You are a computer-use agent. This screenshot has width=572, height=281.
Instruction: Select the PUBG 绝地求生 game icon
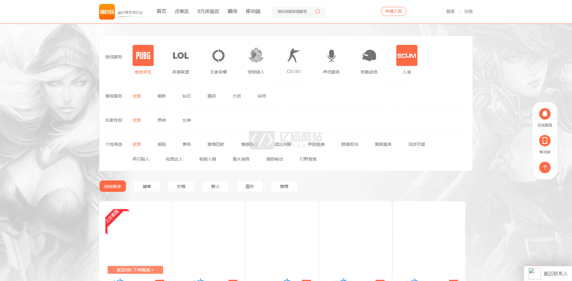tap(143, 55)
